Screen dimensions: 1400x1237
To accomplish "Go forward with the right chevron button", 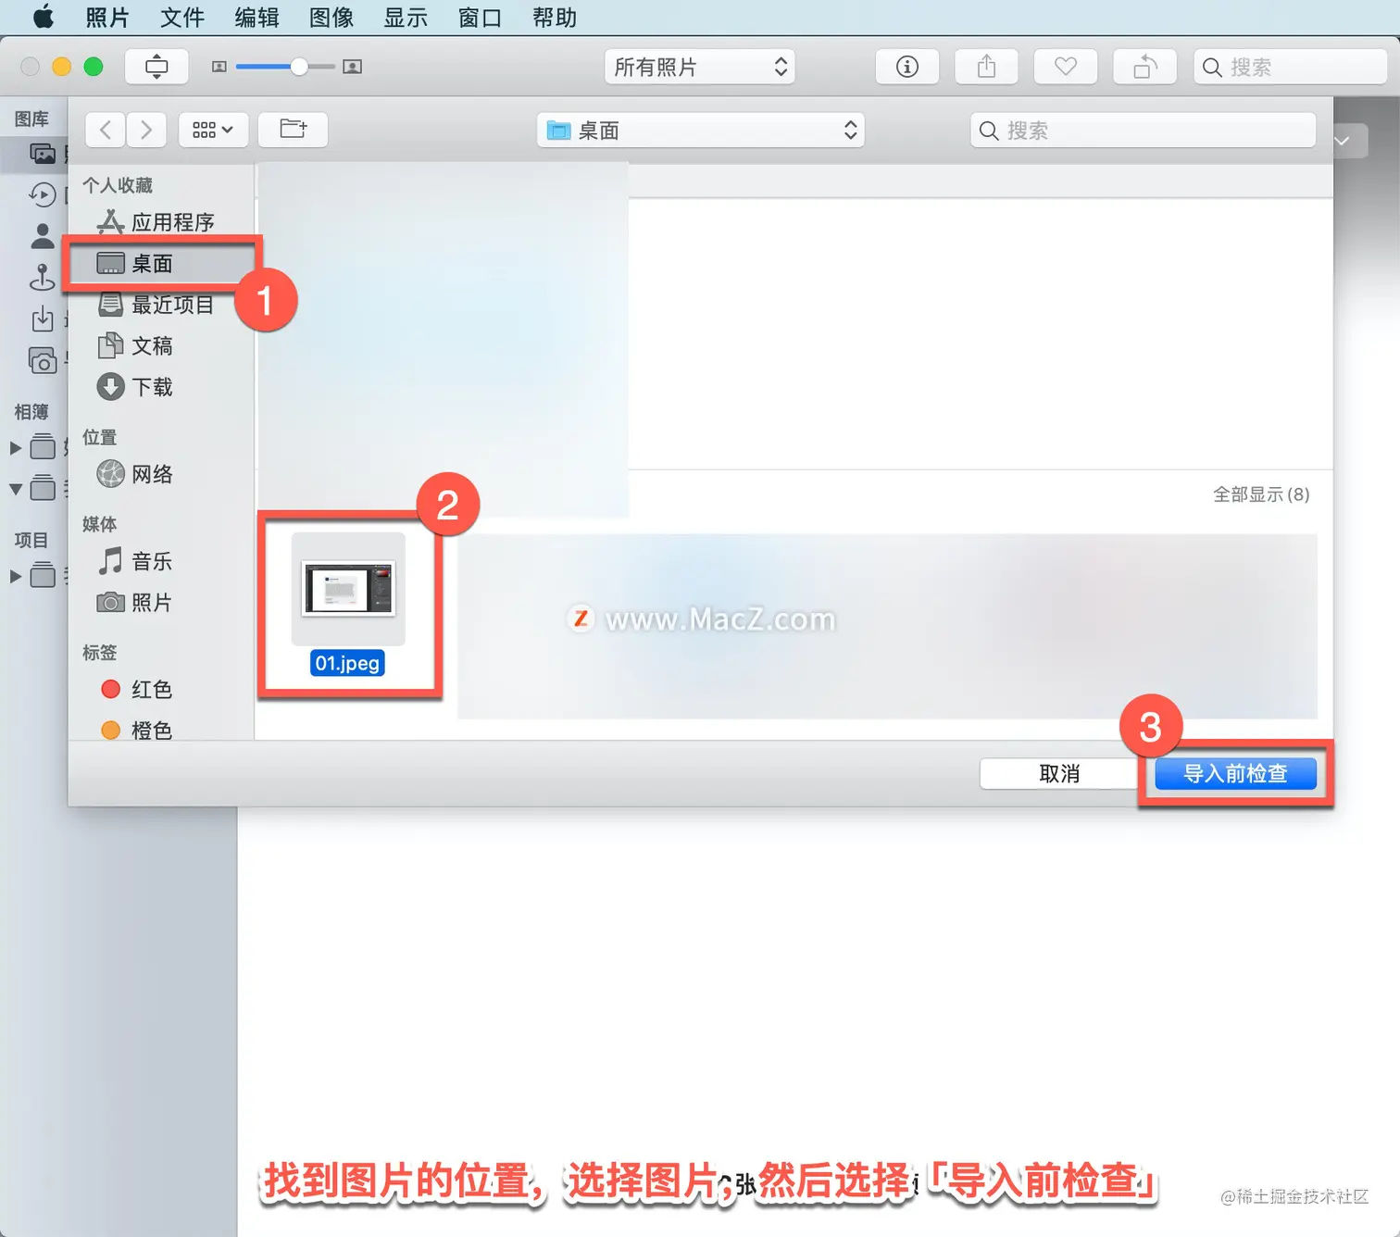I will pos(146,130).
